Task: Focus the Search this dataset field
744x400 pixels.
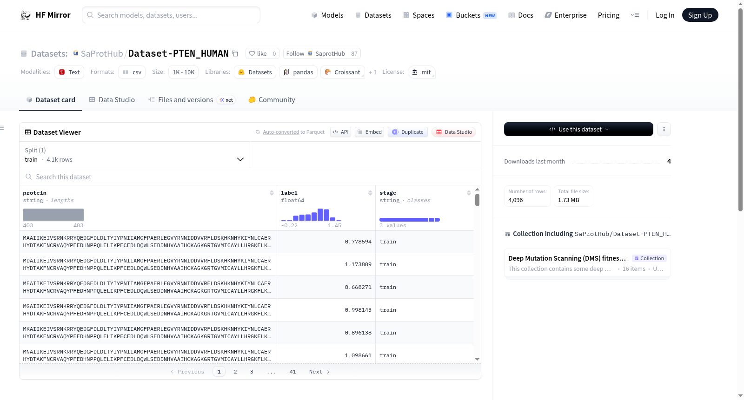Action: tap(250, 177)
